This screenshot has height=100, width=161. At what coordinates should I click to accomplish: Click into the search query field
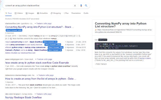(38, 5)
